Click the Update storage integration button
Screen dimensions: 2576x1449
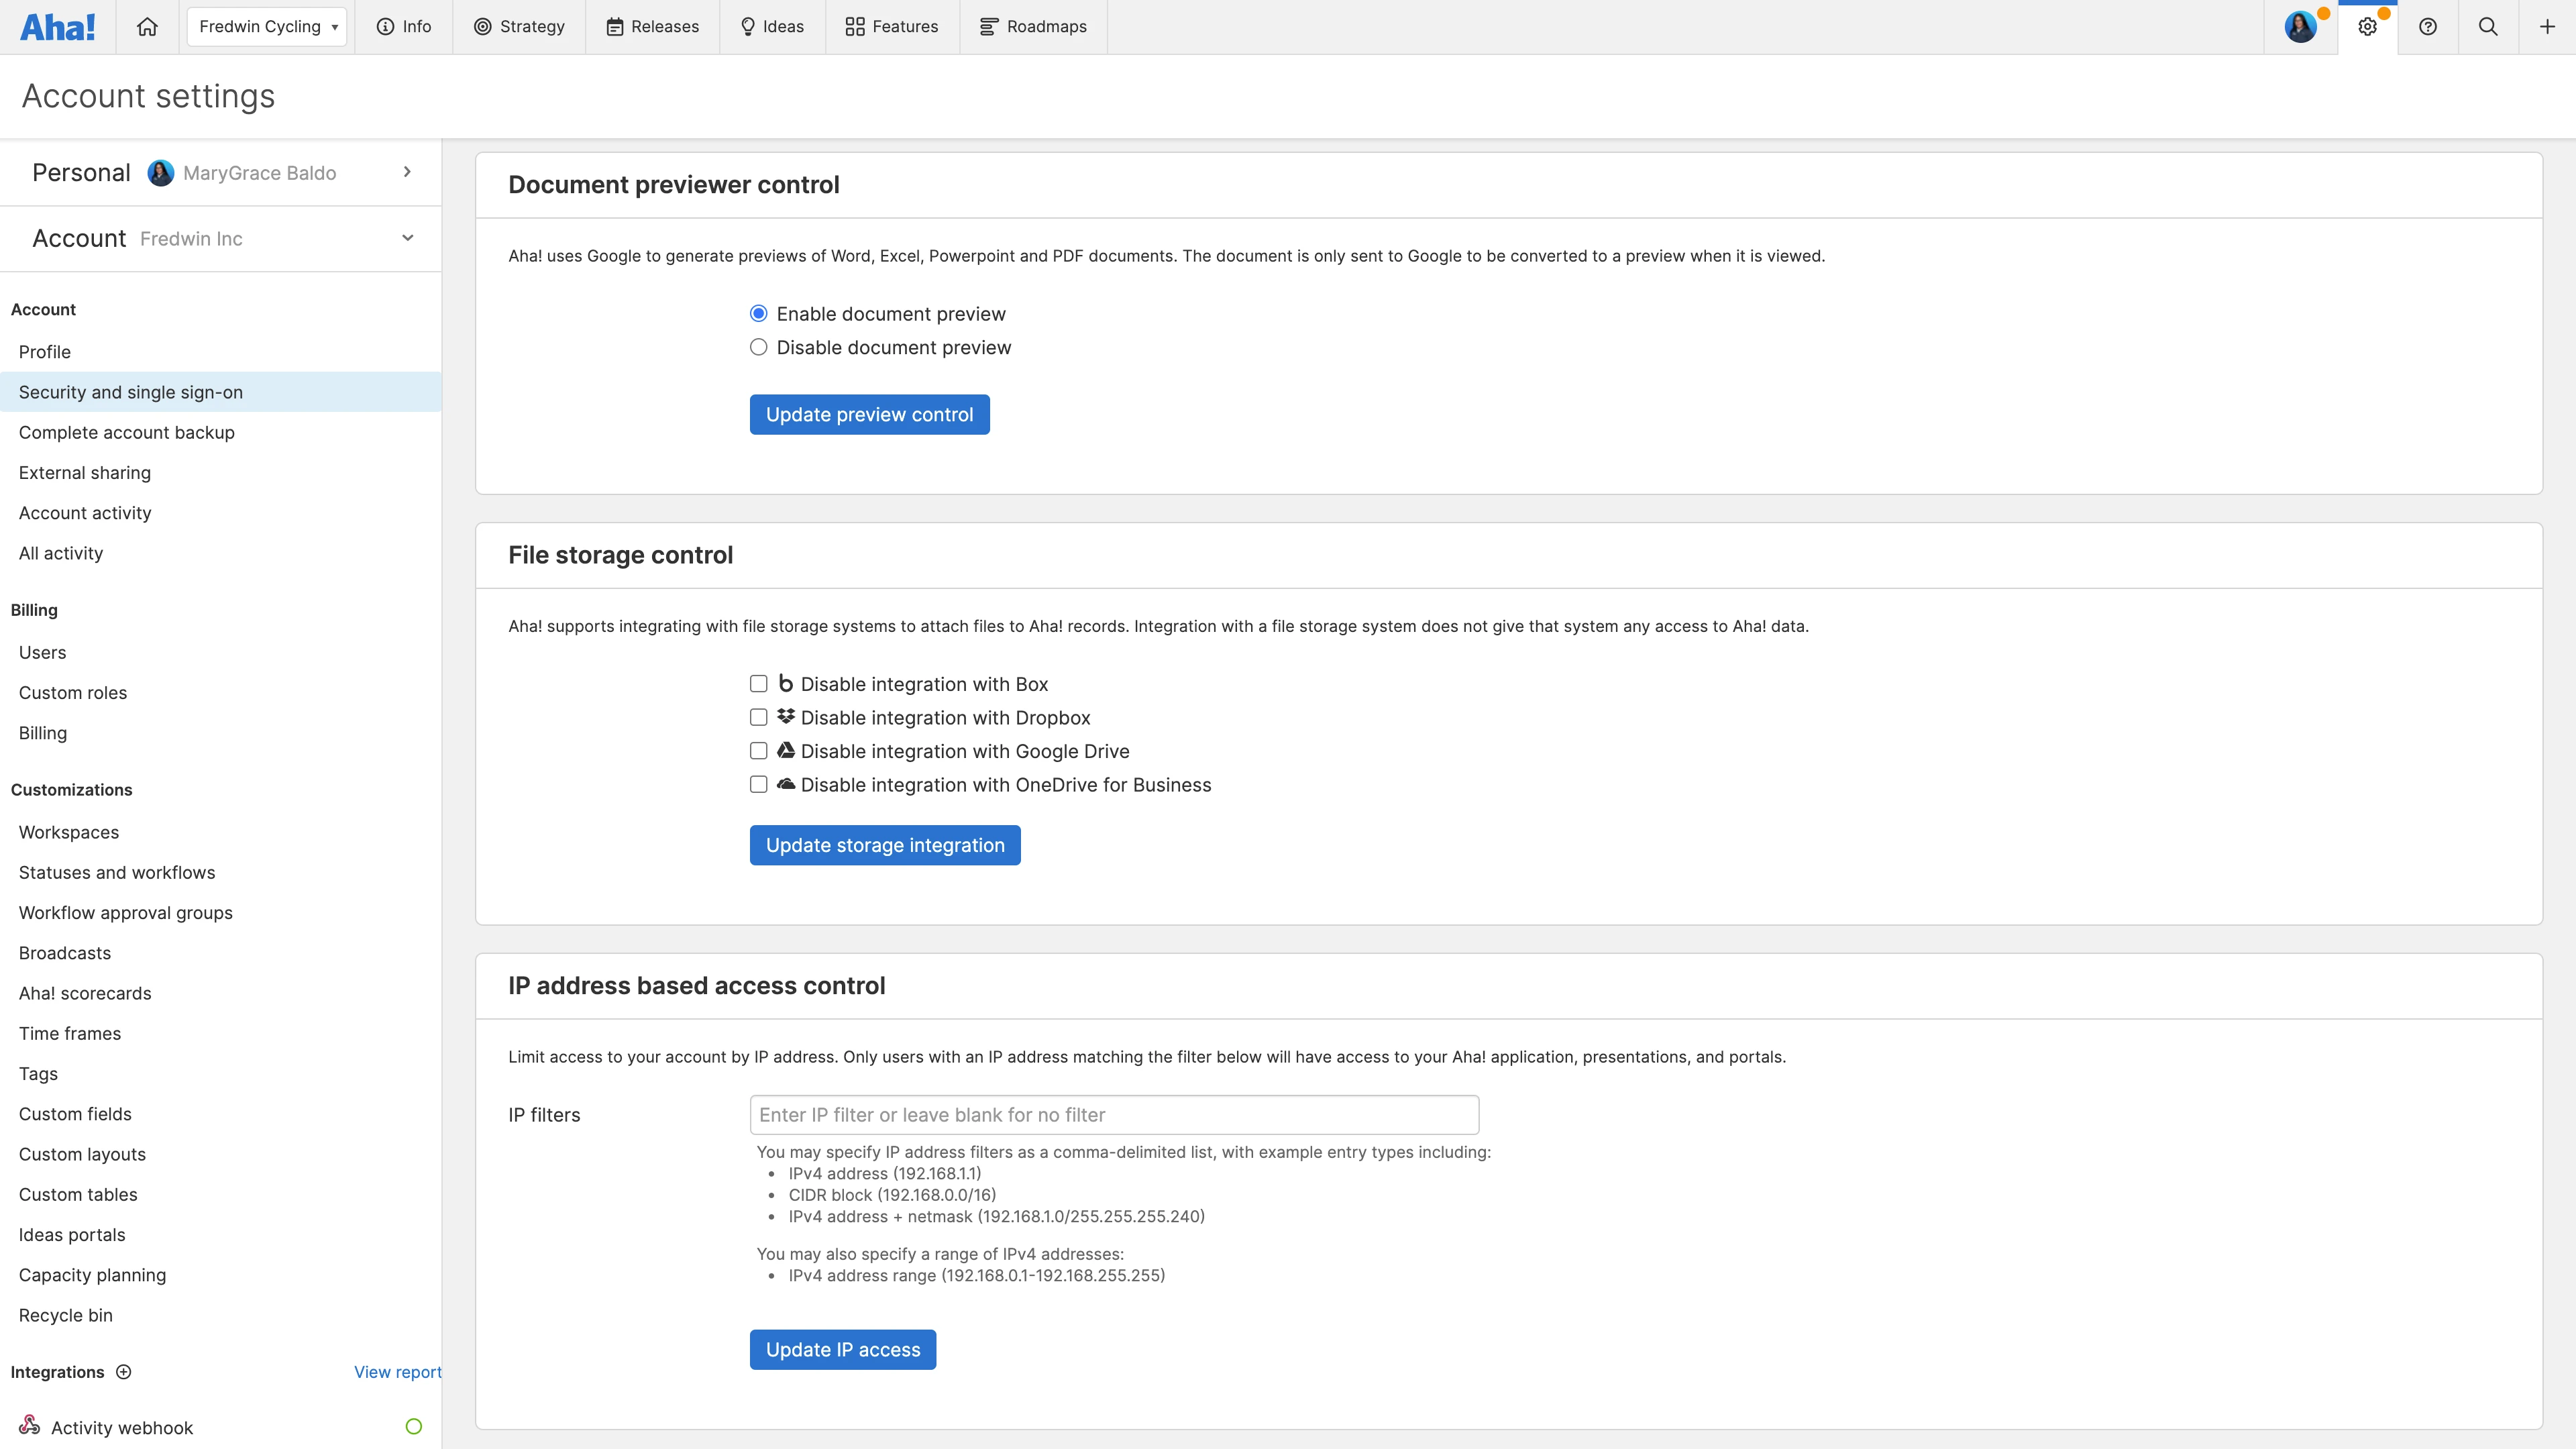coord(884,845)
